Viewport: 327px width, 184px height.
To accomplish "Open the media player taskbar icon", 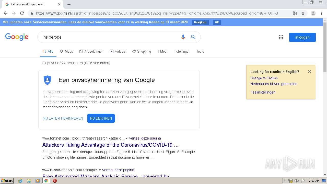I will point(38,181).
